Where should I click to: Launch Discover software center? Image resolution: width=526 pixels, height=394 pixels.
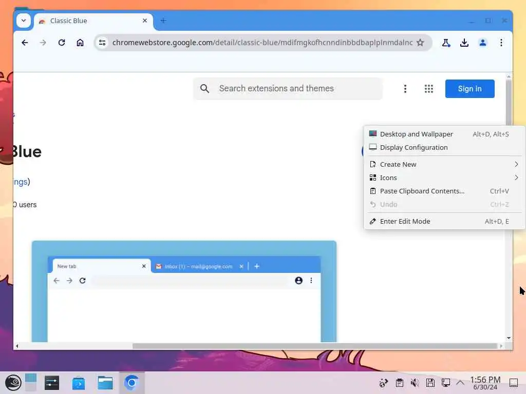click(79, 383)
